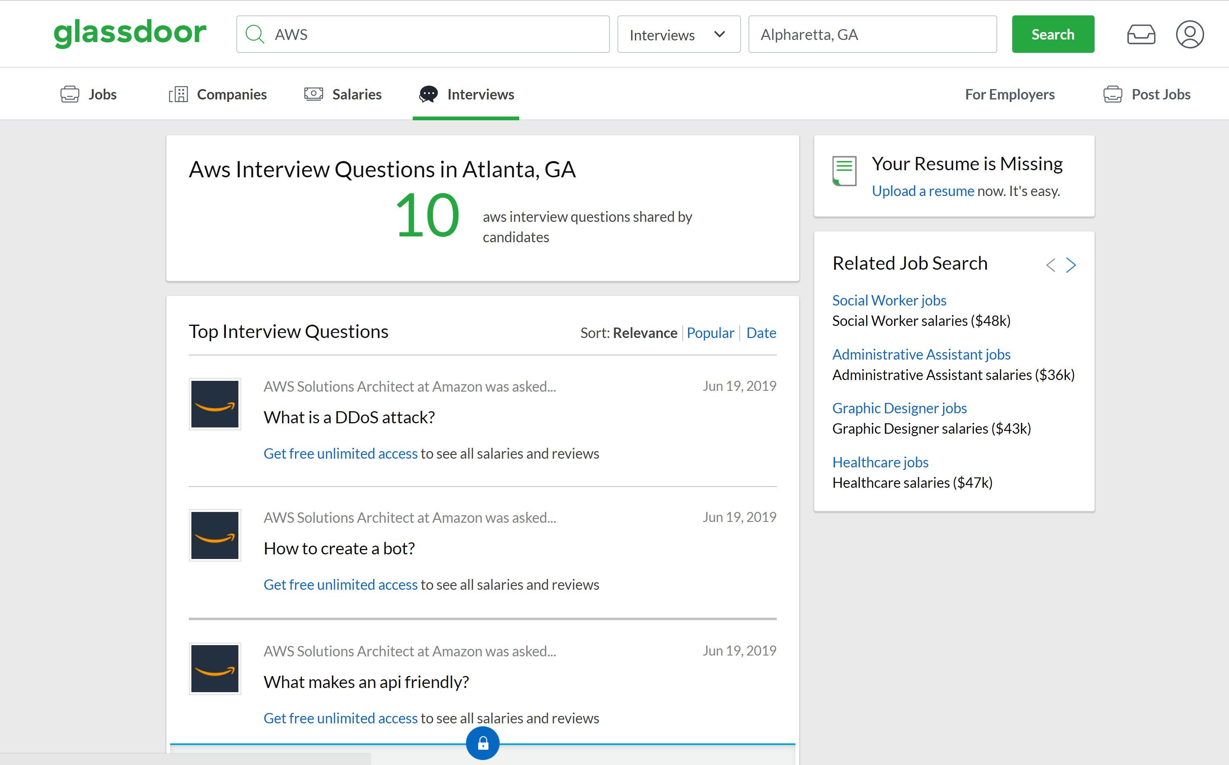The height and width of the screenshot is (765, 1229).
Task: Click the Salaries money icon
Action: click(x=314, y=94)
